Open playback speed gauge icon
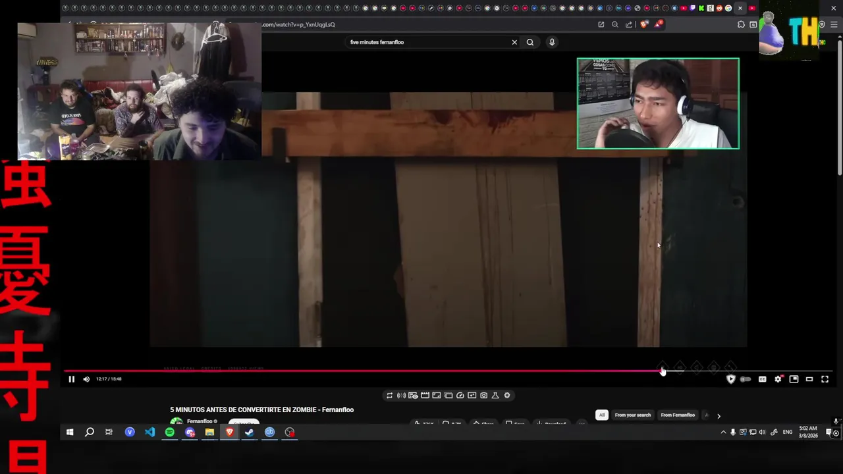 (460, 395)
